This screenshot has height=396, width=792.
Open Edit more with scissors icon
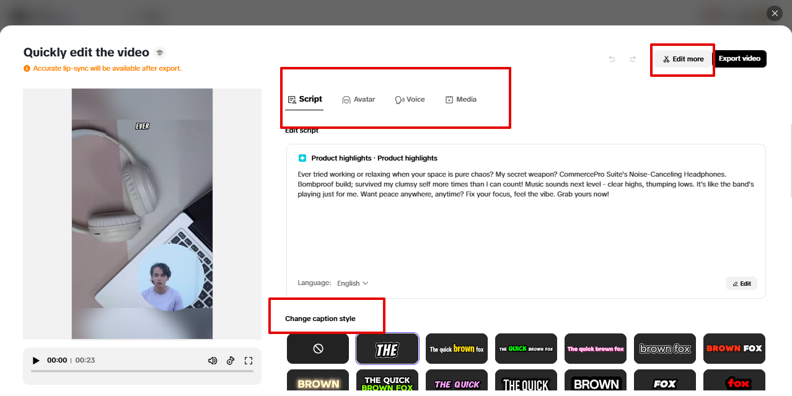tap(683, 59)
